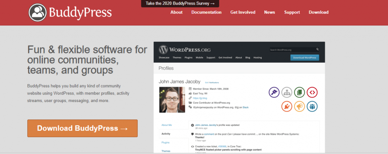Click the gray sitemap badge icon
The height and width of the screenshot is (154, 388).
tap(287, 92)
